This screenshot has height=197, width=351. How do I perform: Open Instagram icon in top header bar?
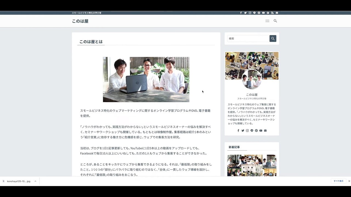[x=250, y=13]
